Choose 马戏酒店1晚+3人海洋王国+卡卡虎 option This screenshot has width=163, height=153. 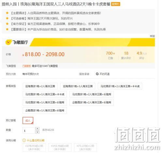click(x=45, y=94)
